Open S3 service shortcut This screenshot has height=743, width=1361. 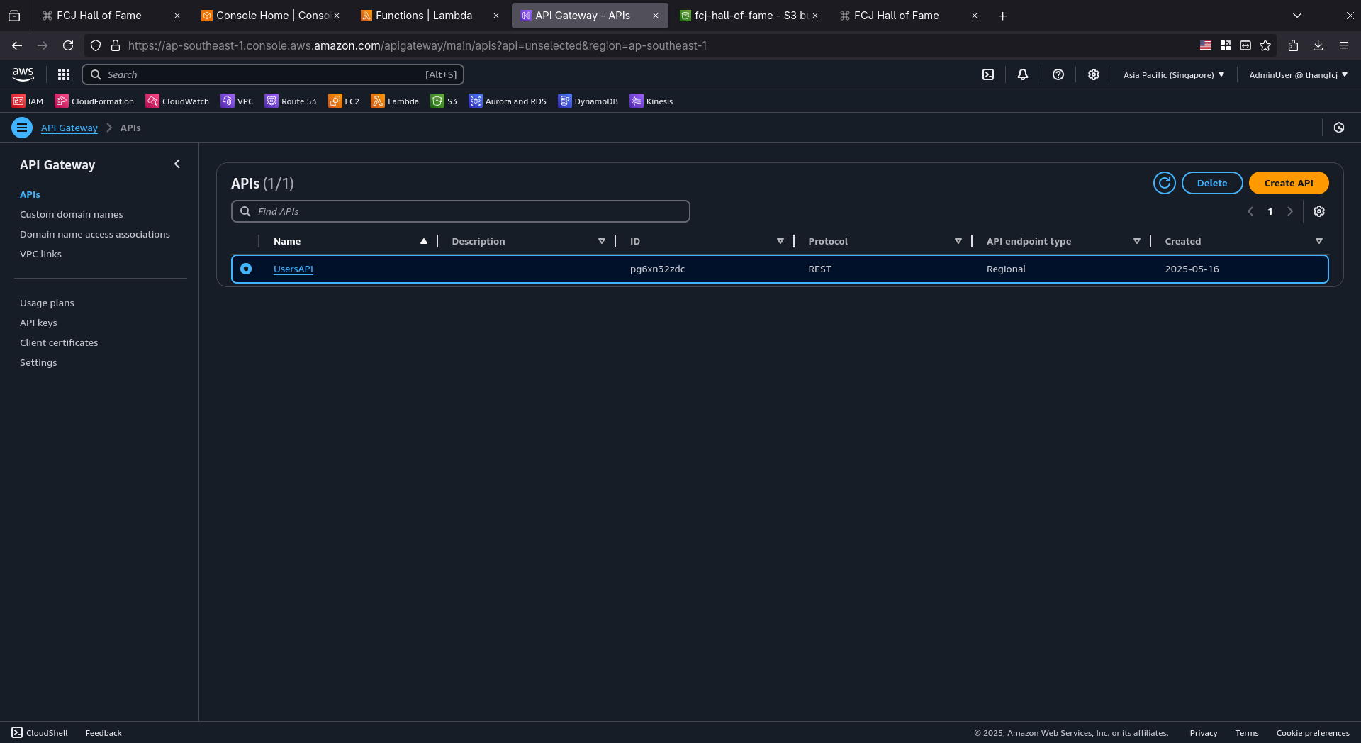(444, 101)
